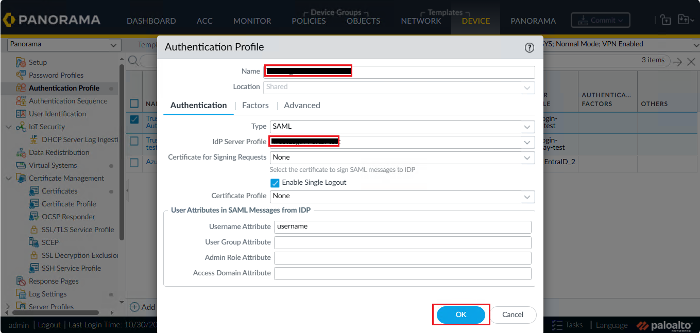Viewport: 700px width, 333px height.
Task: Open the Authentication Sequence item
Action: click(x=68, y=101)
